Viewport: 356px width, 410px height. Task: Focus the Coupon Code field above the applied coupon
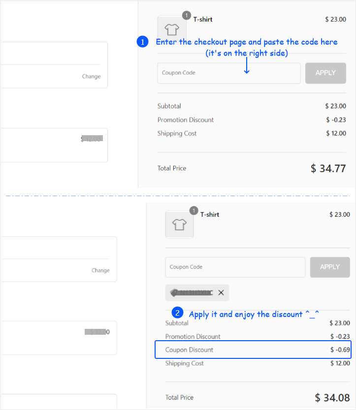pyautogui.click(x=235, y=267)
